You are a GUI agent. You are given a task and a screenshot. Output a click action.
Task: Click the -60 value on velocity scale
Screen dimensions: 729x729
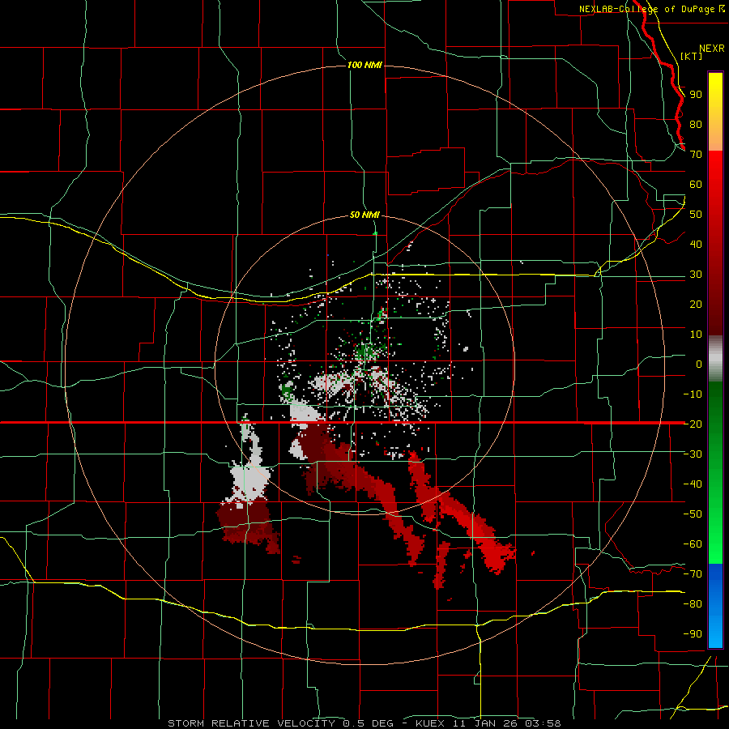[693, 544]
